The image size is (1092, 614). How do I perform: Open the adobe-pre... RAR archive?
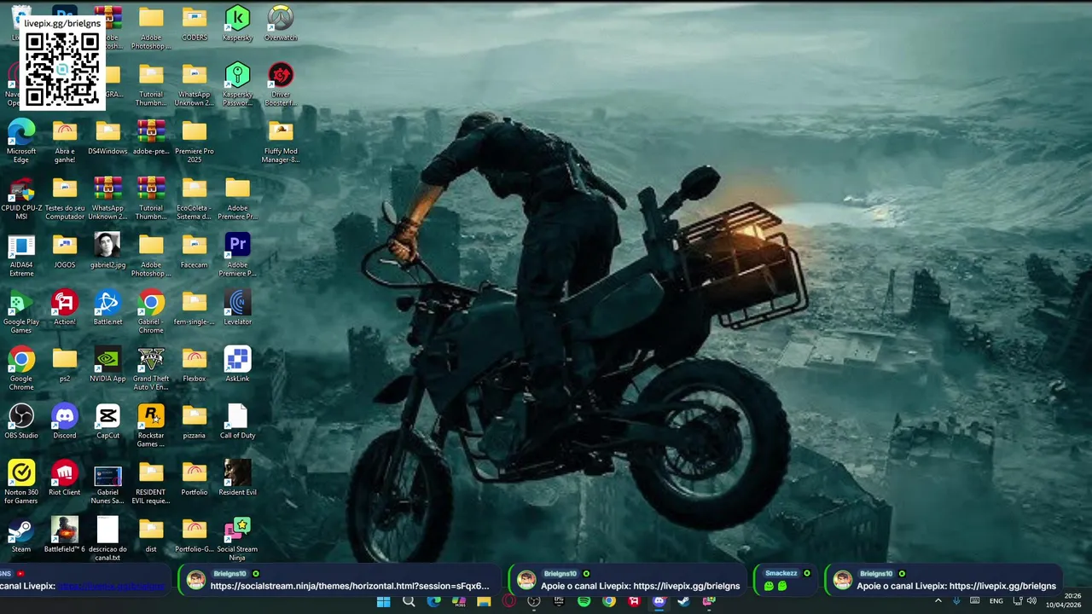[x=151, y=136]
